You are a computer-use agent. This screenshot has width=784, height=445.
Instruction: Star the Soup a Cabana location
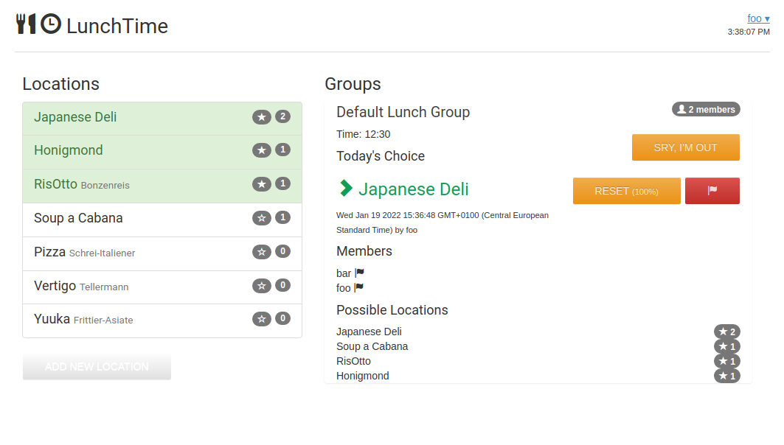point(262,218)
